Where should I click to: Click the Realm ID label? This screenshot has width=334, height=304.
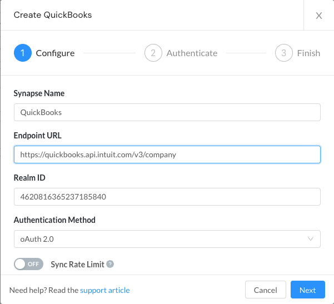[x=29, y=178]
